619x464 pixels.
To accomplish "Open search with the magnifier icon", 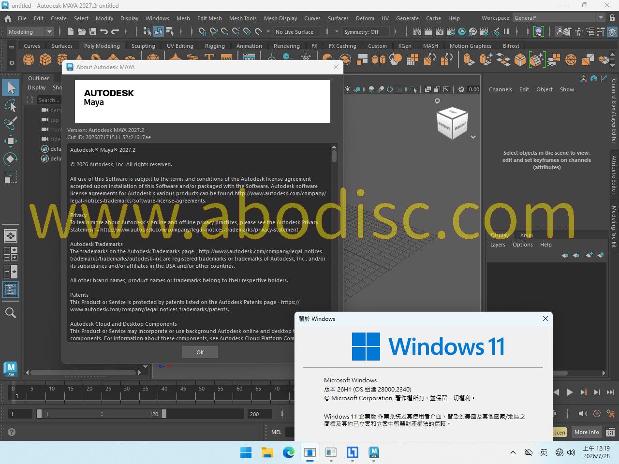I will 11,313.
